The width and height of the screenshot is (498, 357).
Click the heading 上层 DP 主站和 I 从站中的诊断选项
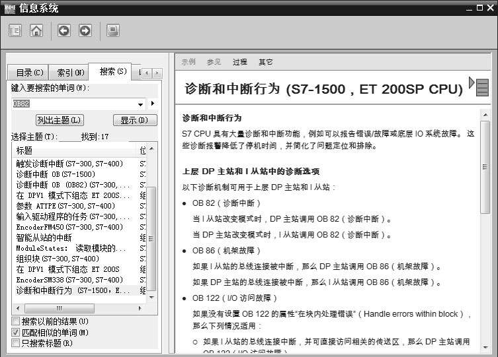tap(251, 172)
